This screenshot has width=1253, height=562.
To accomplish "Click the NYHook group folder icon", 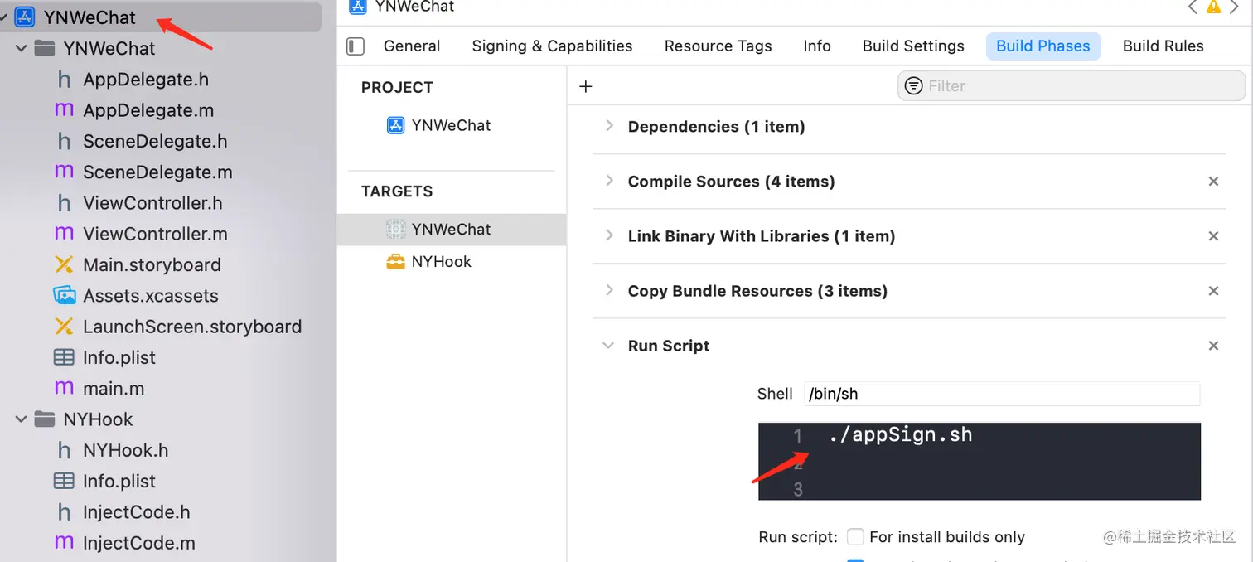I will (45, 419).
